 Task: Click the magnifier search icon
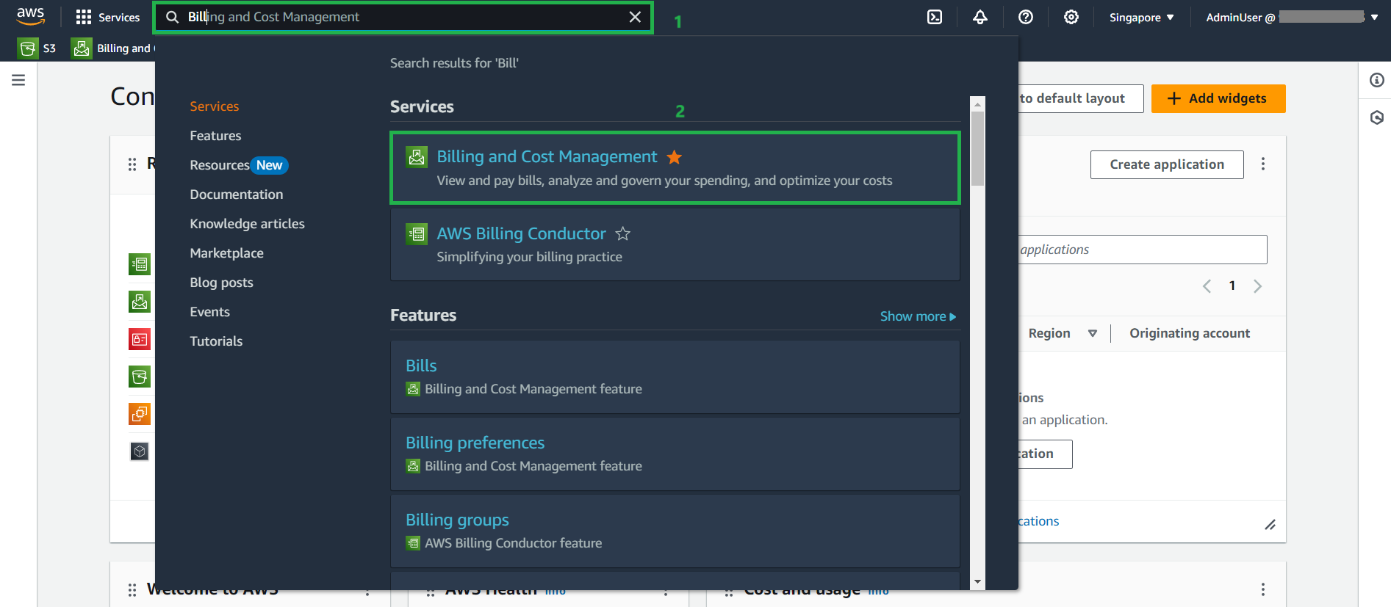(x=172, y=17)
